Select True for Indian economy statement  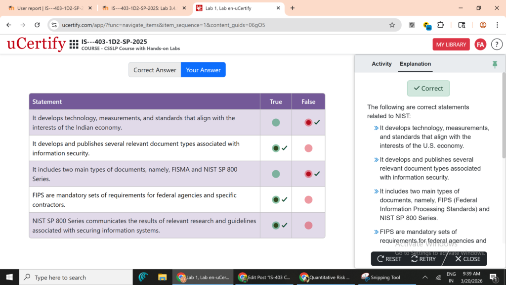point(276,122)
